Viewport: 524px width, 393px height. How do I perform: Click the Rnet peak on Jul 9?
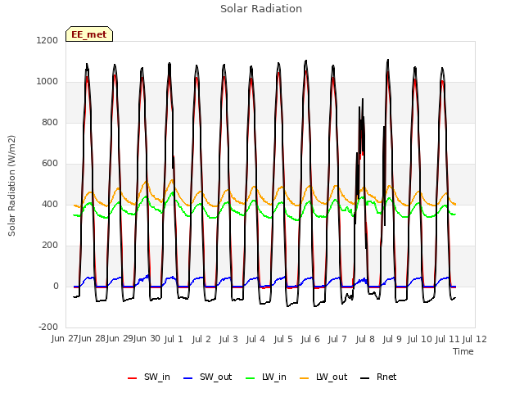click(x=388, y=61)
